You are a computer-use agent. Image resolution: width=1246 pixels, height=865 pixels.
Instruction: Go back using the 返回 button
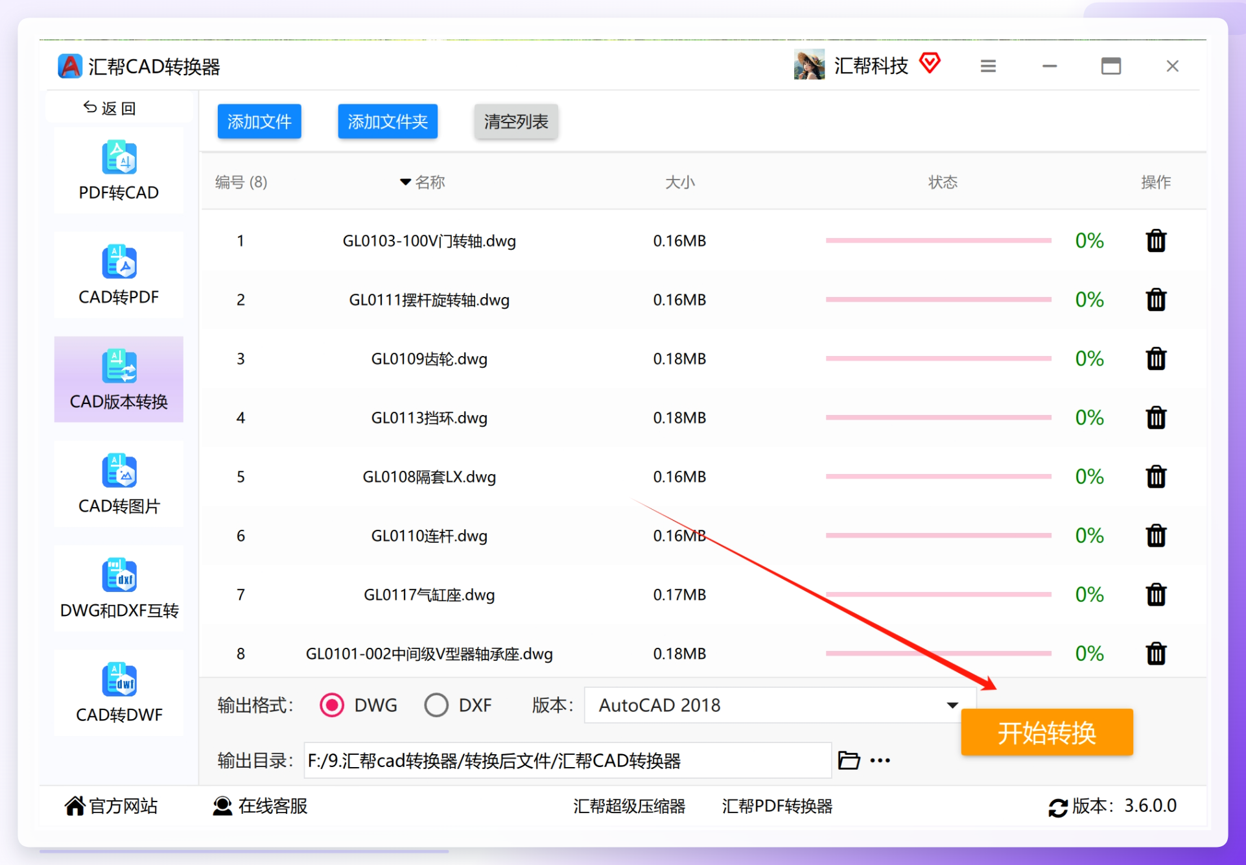(x=110, y=108)
